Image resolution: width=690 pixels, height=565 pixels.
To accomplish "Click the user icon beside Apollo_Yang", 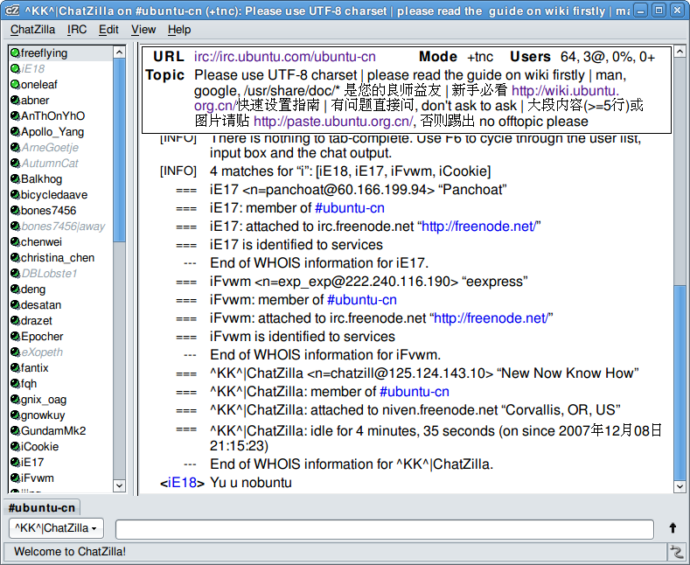I will click(x=15, y=132).
